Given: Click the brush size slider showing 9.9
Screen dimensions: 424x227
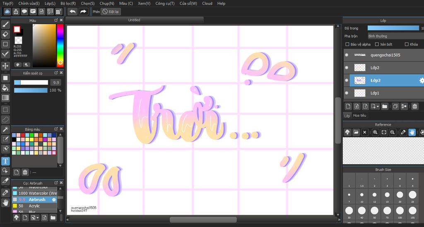Looking at the screenshot, I should pyautogui.click(x=31, y=82).
